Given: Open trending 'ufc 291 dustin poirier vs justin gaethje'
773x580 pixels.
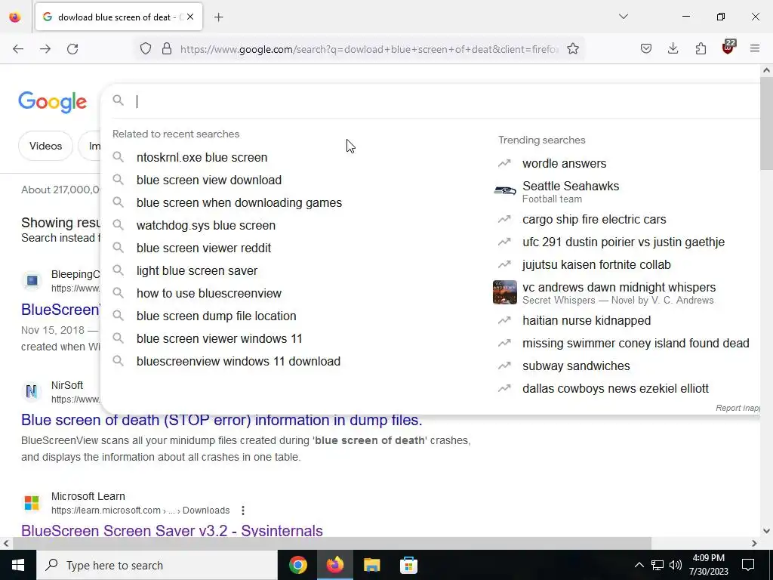Looking at the screenshot, I should pyautogui.click(x=623, y=242).
